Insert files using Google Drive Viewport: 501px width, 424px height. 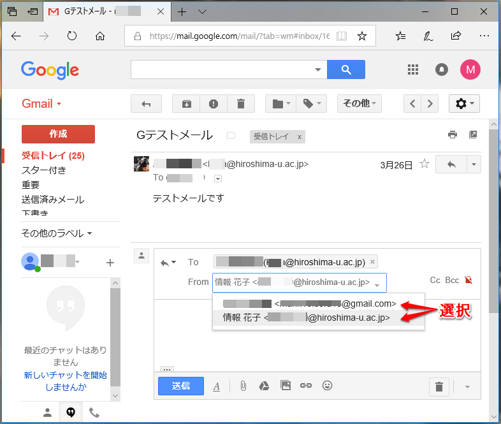point(264,386)
